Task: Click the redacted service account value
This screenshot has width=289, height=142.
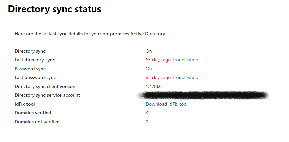Action: click(x=204, y=95)
